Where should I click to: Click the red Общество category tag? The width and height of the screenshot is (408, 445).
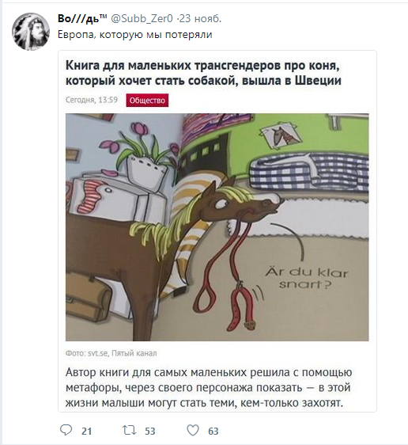147,101
